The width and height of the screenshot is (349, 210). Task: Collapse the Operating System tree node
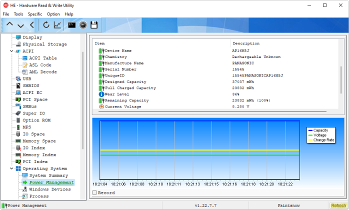coord(11,168)
